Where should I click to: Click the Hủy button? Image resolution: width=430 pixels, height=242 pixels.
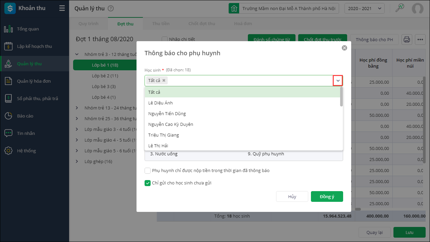coord(292,196)
